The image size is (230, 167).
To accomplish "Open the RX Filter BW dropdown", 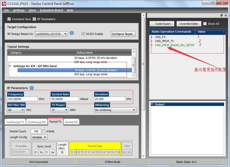I will [16, 110].
